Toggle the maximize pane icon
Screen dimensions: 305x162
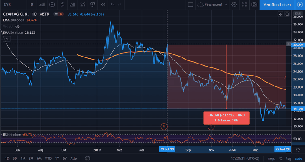point(287,14)
